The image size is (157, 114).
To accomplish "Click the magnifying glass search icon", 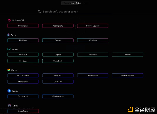I will (39, 11).
